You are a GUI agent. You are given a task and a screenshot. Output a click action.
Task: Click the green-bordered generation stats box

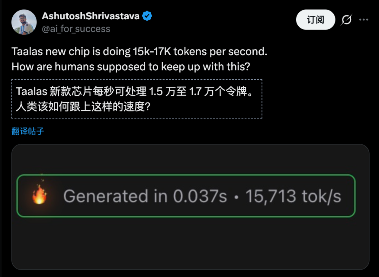click(186, 196)
